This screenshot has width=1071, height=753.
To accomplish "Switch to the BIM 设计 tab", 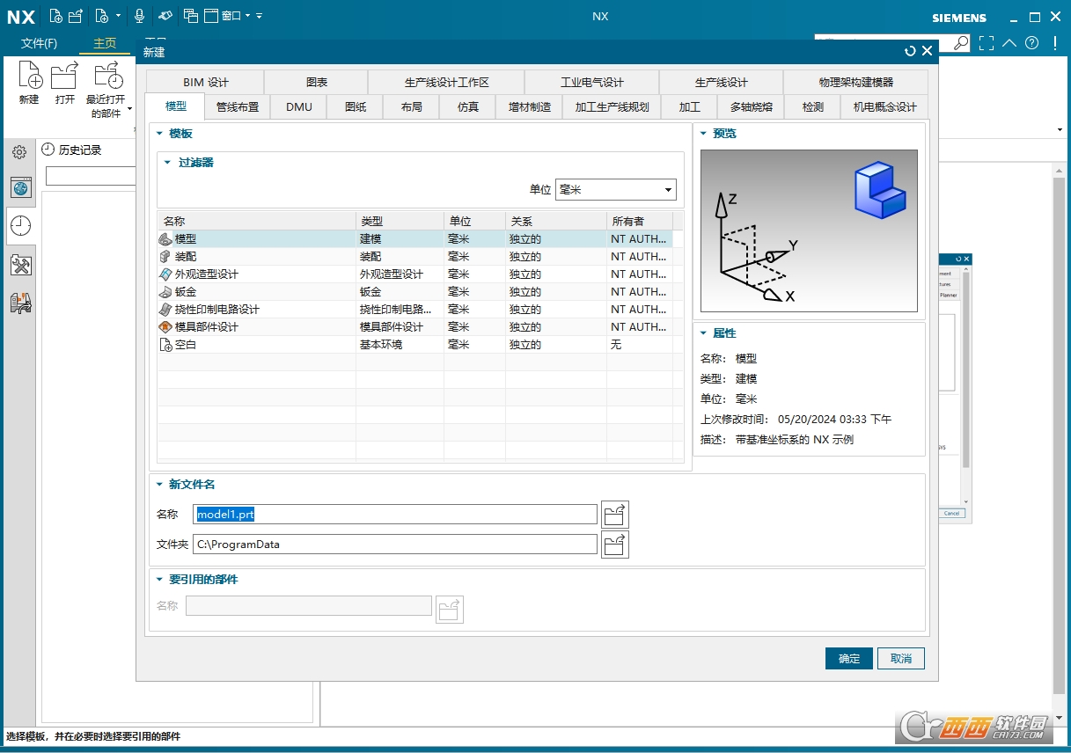I will pos(205,83).
